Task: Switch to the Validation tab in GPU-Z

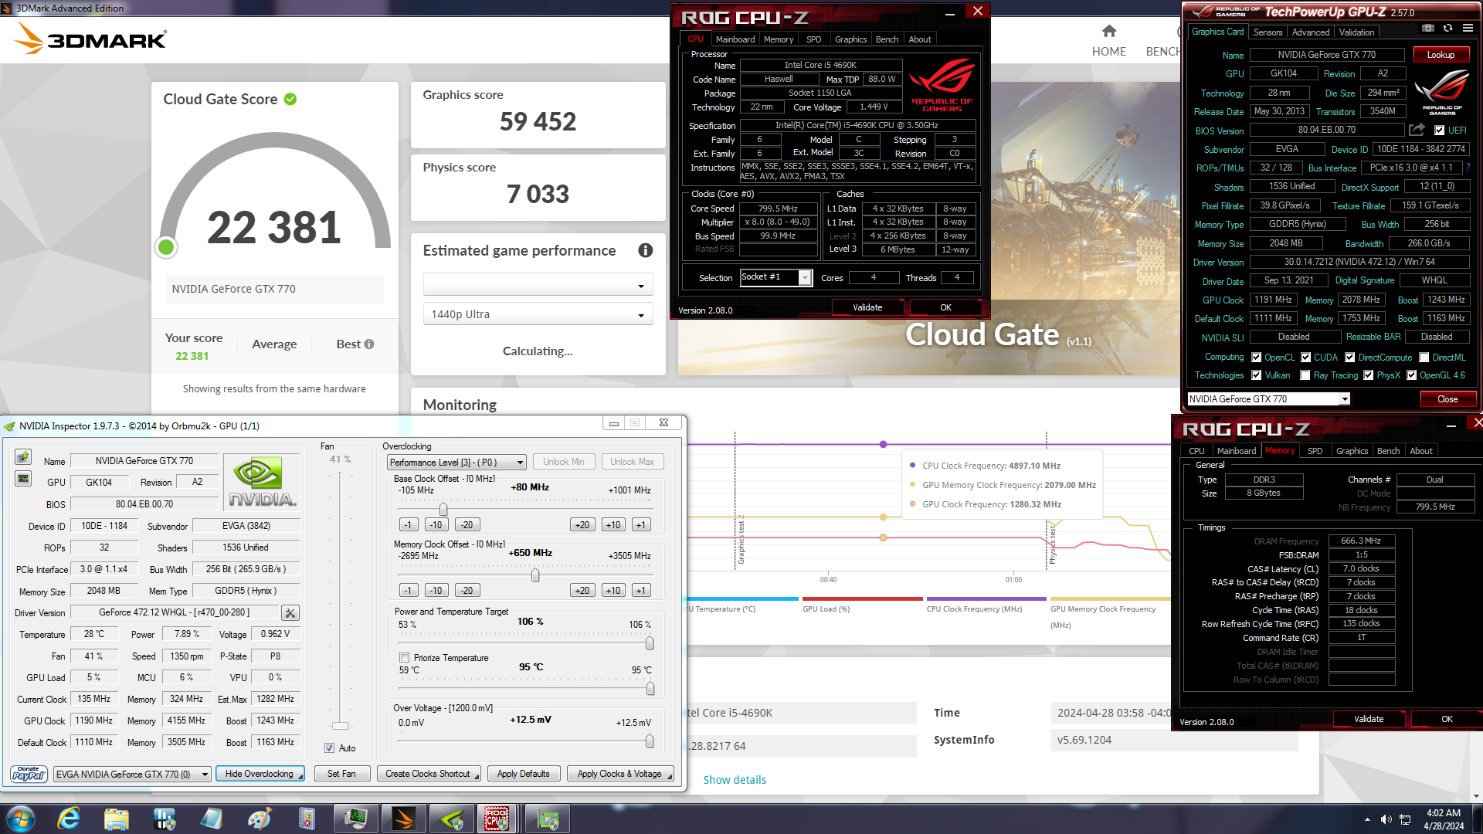Action: (x=1356, y=32)
